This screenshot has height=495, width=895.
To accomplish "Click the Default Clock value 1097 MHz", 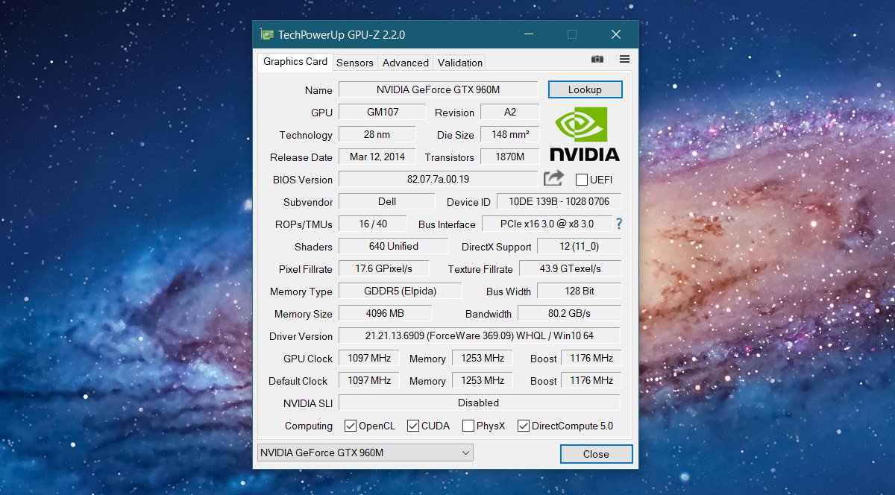I will point(369,380).
